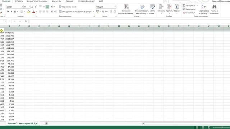Decrease decimal places icon
230x129 pixels.
click(115, 11)
